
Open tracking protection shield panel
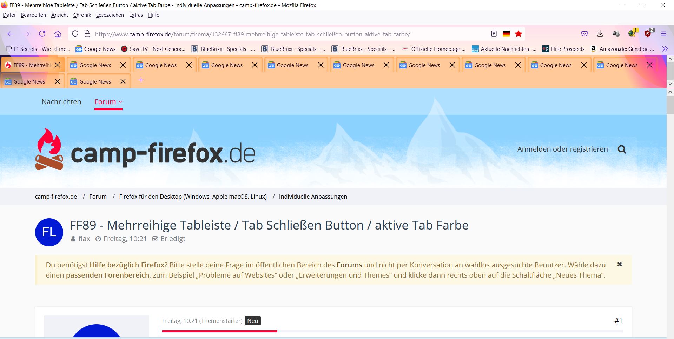coord(75,34)
